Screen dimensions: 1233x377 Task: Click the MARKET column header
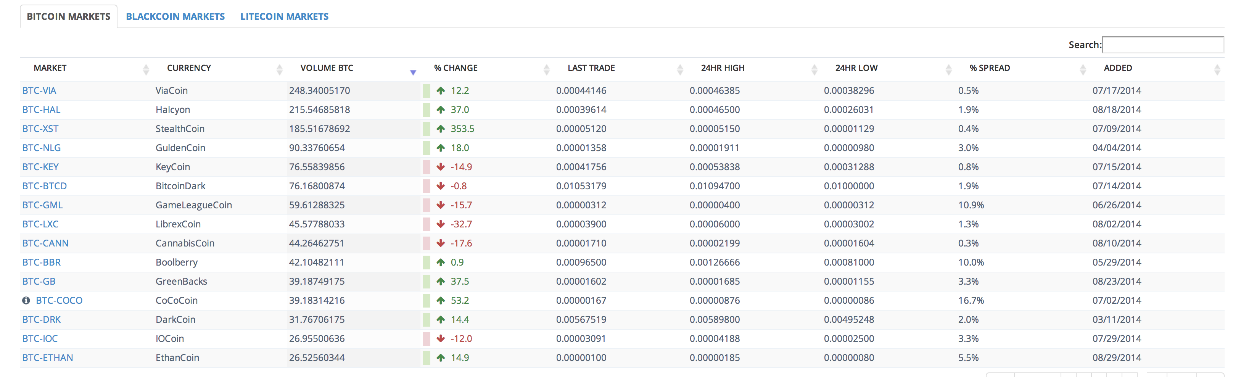(x=50, y=68)
